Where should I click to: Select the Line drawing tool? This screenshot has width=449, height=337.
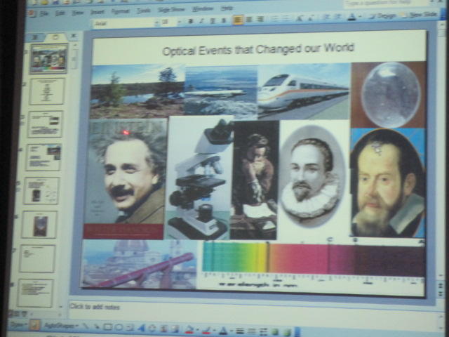[x=86, y=327]
